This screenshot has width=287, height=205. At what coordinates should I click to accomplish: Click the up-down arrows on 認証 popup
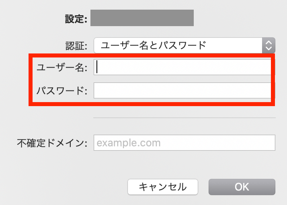pos(269,45)
